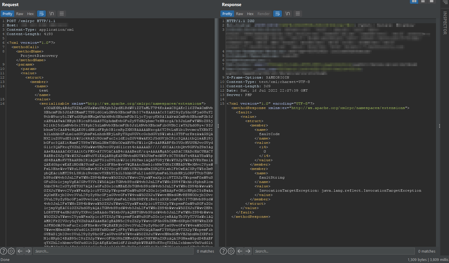Screen dimensions: 449x263
Task: Focus the Response search field
Action: pyautogui.click(x=334, y=251)
